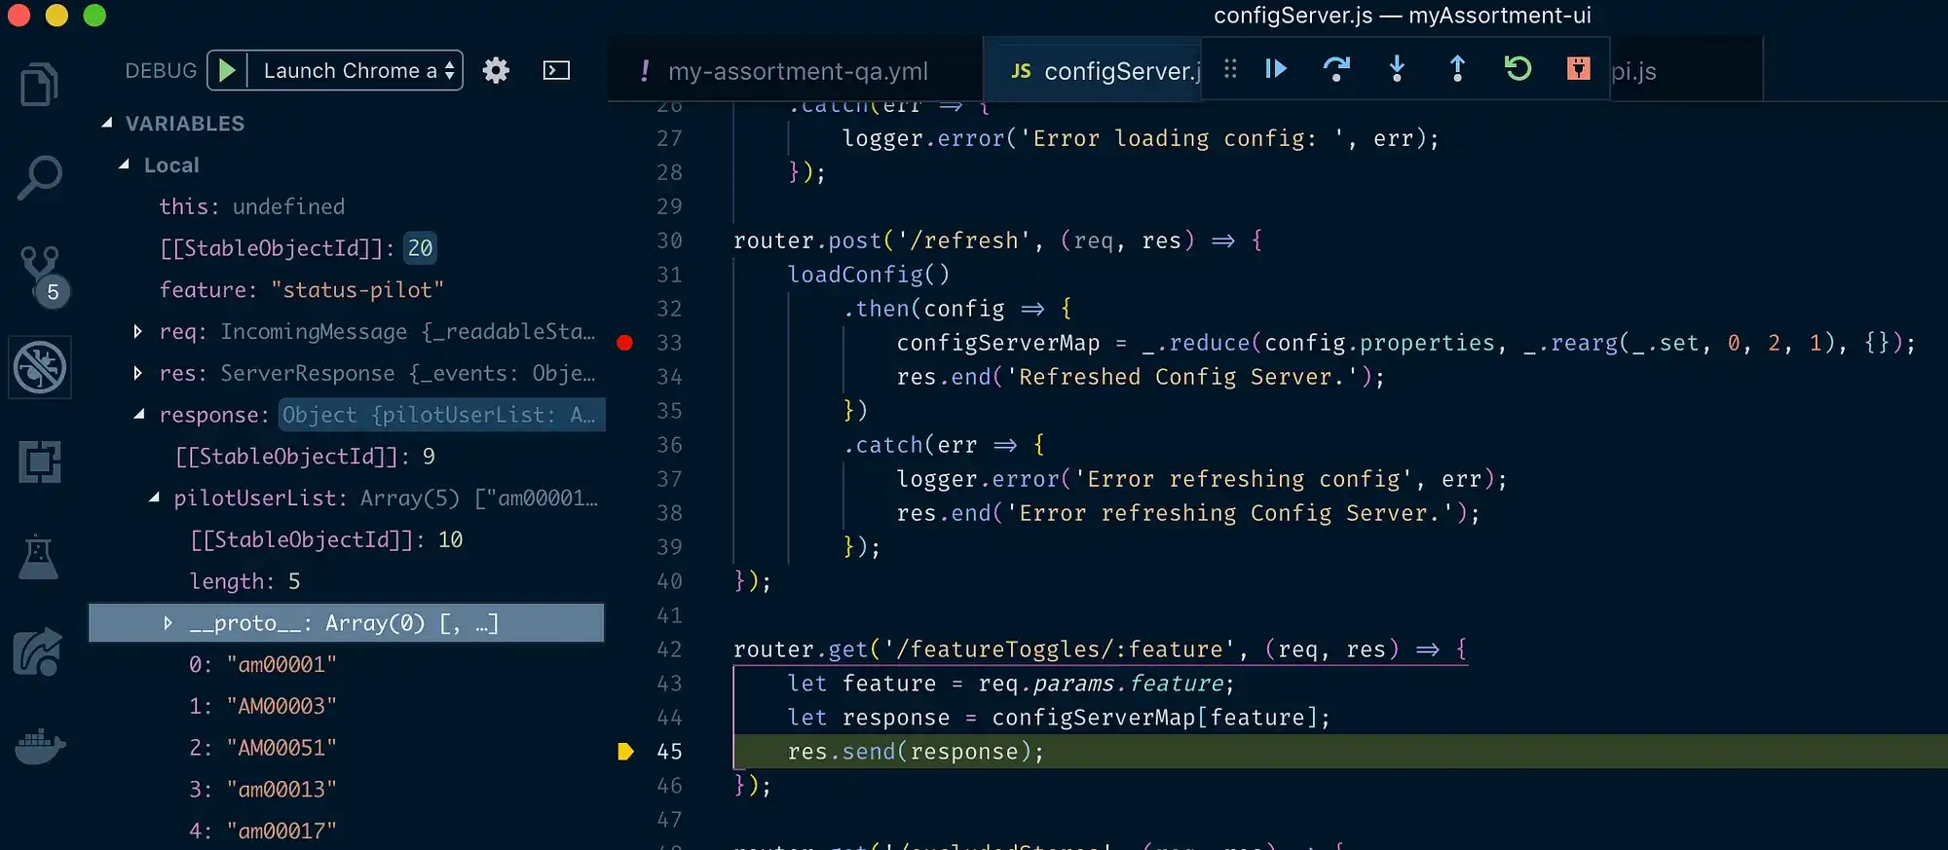
Task: Click Step Over debug button
Action: pyautogui.click(x=1336, y=68)
